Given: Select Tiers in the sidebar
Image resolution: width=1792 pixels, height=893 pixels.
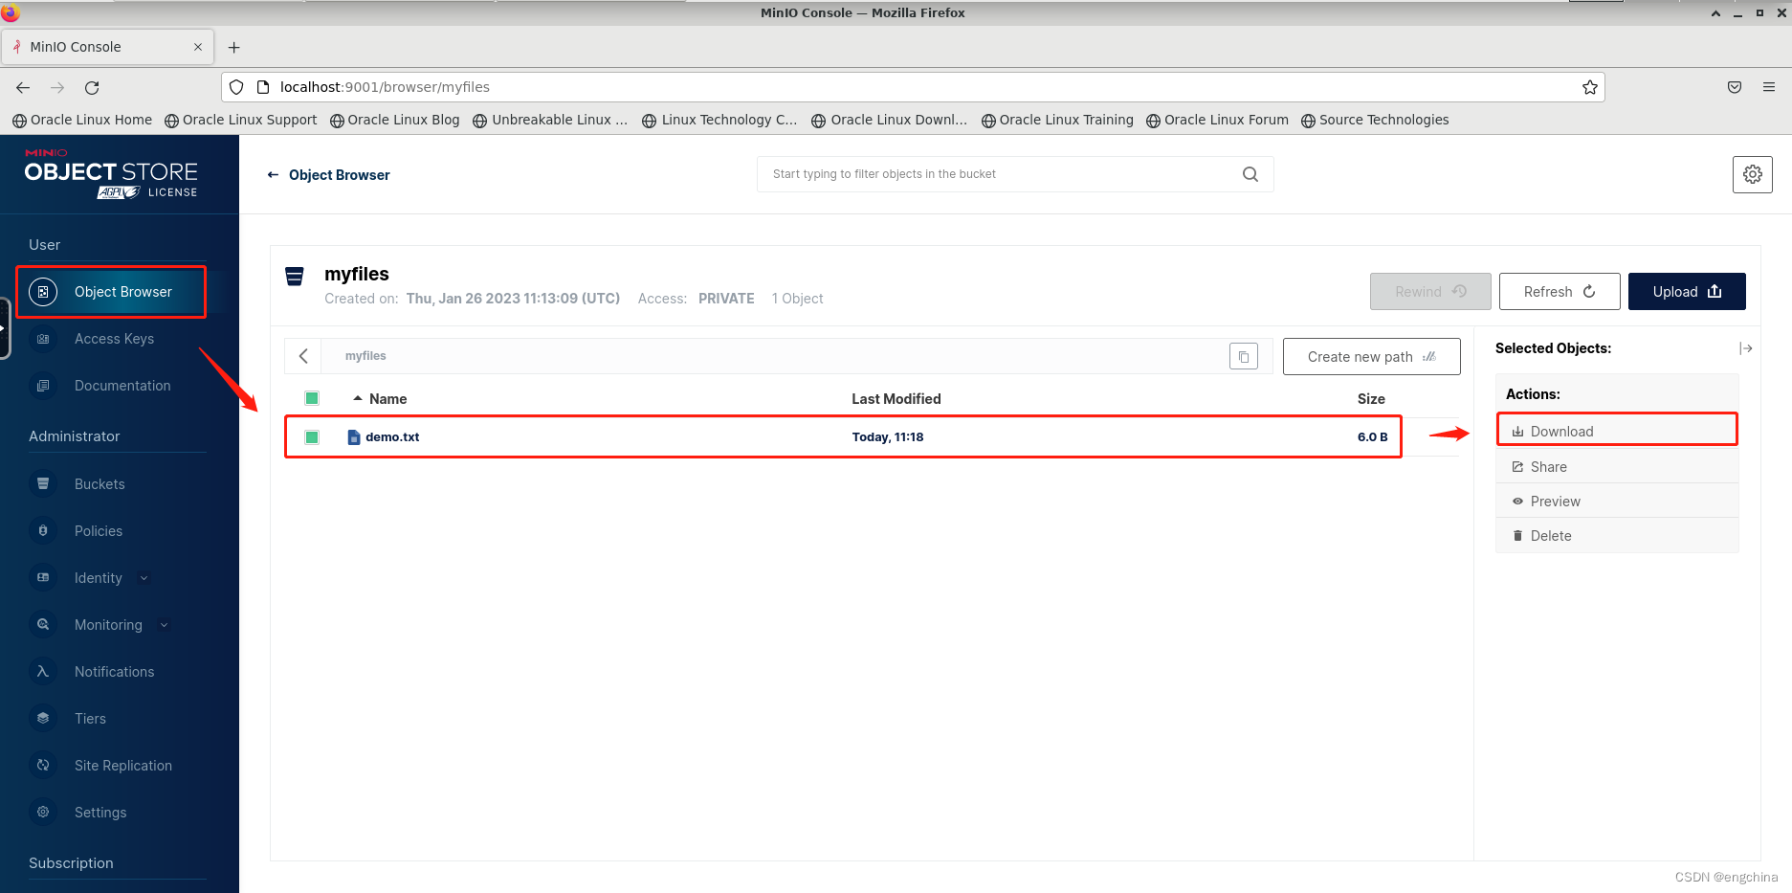Looking at the screenshot, I should point(90,719).
